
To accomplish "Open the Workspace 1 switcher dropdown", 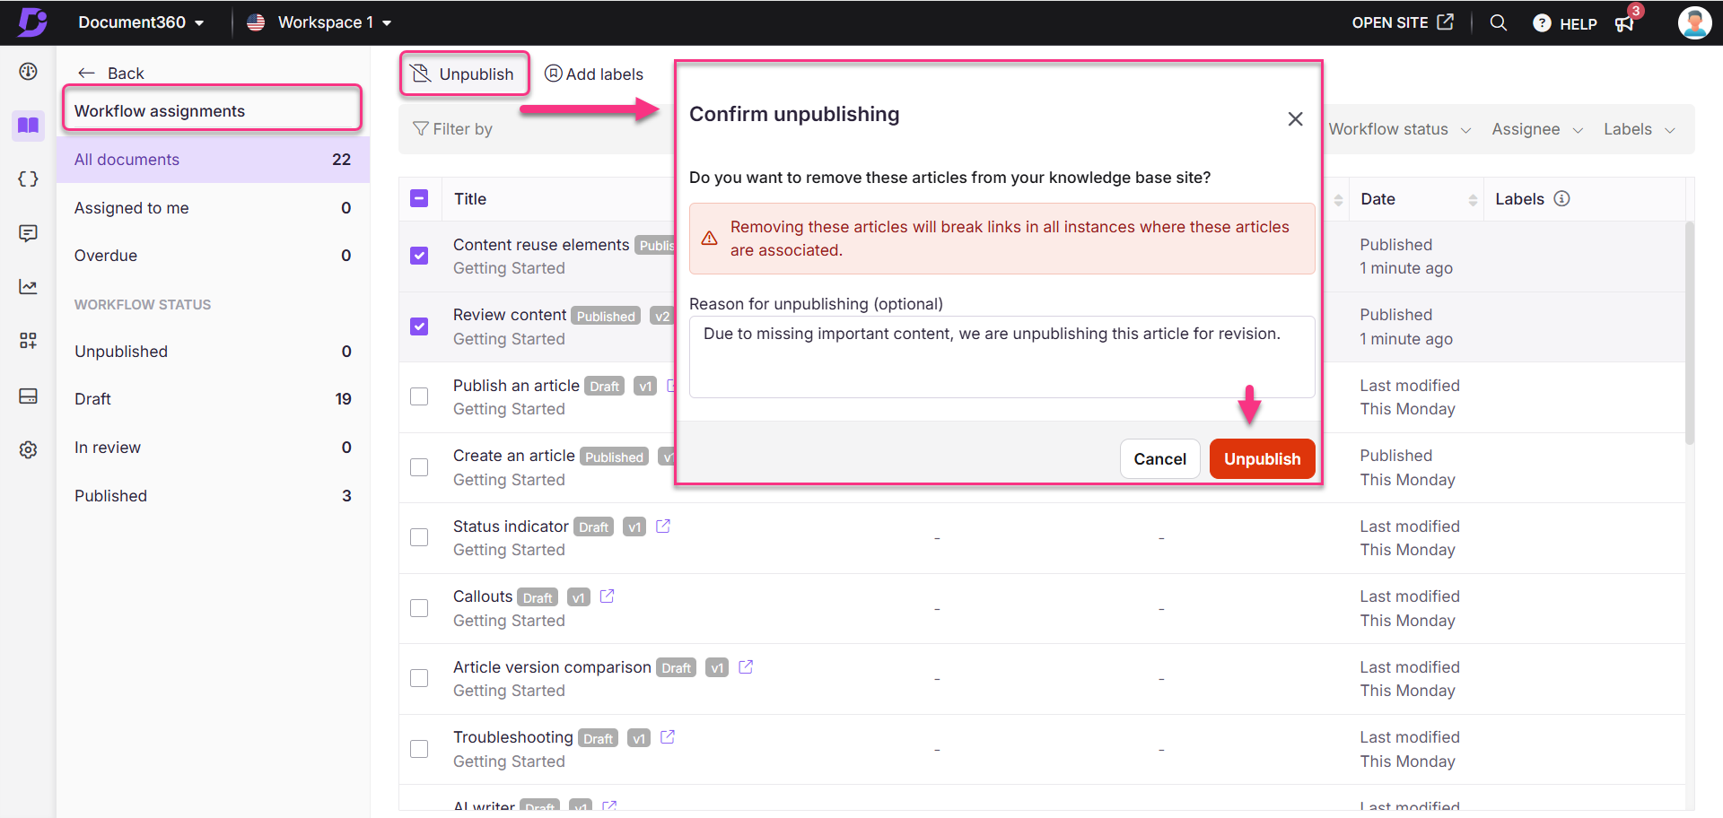I will (x=319, y=22).
